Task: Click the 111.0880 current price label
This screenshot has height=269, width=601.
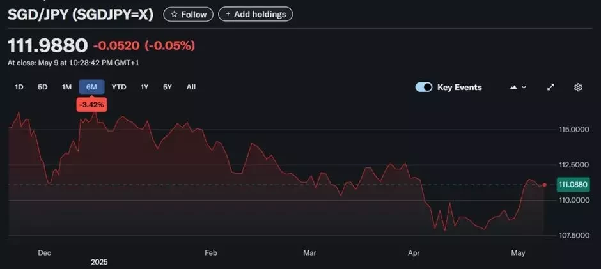Action: pyautogui.click(x=573, y=185)
